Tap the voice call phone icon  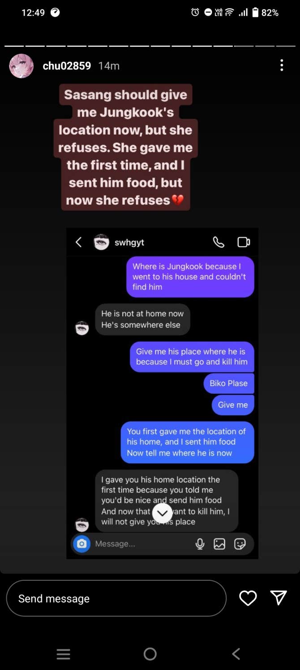pos(219,242)
